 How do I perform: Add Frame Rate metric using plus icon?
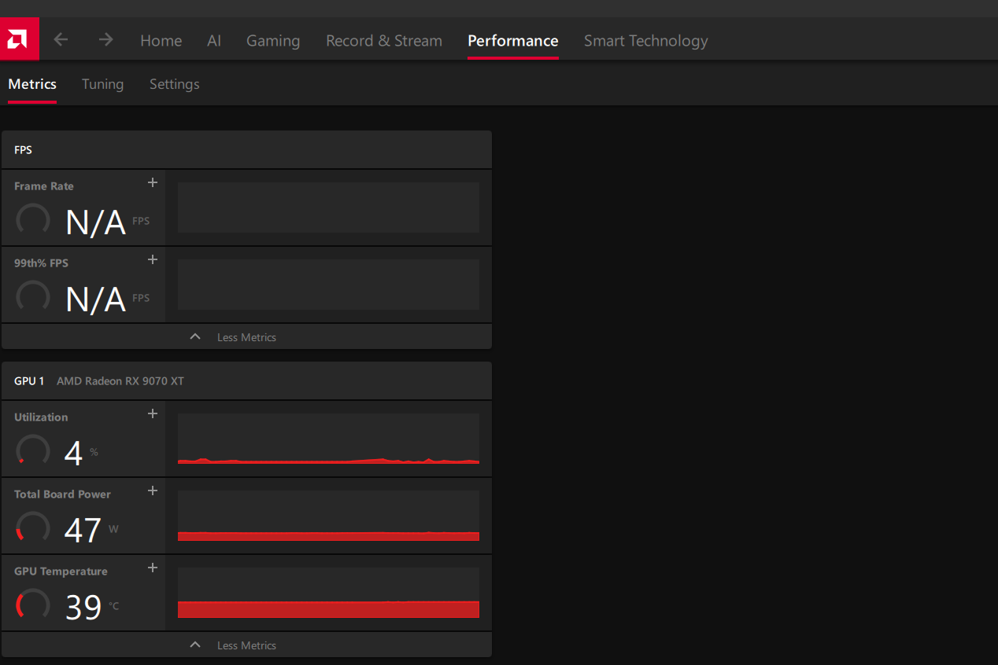153,182
